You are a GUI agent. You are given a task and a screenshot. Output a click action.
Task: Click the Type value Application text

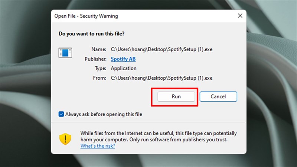click(x=124, y=68)
